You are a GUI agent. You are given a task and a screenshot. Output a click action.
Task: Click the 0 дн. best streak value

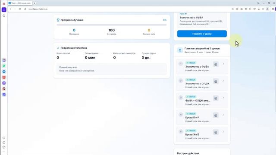click(146, 58)
